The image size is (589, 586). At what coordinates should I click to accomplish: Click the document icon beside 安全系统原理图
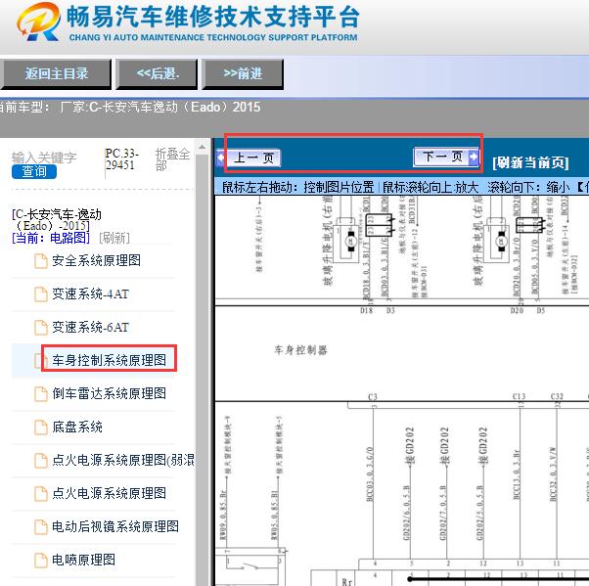point(41,261)
